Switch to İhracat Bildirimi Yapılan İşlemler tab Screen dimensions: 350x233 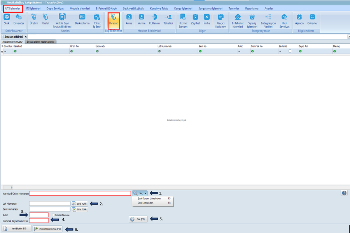pyautogui.click(x=40, y=42)
